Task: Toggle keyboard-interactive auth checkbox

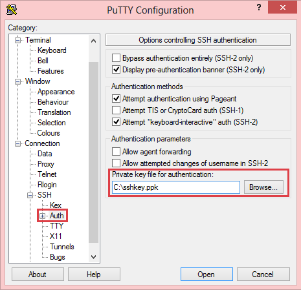Action: pos(116,122)
